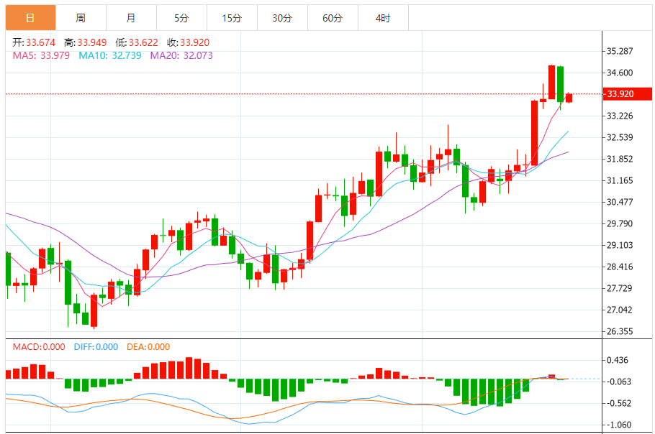The height and width of the screenshot is (434, 655).
Task: Switch to the 周 weekly tab
Action: pyautogui.click(x=81, y=18)
